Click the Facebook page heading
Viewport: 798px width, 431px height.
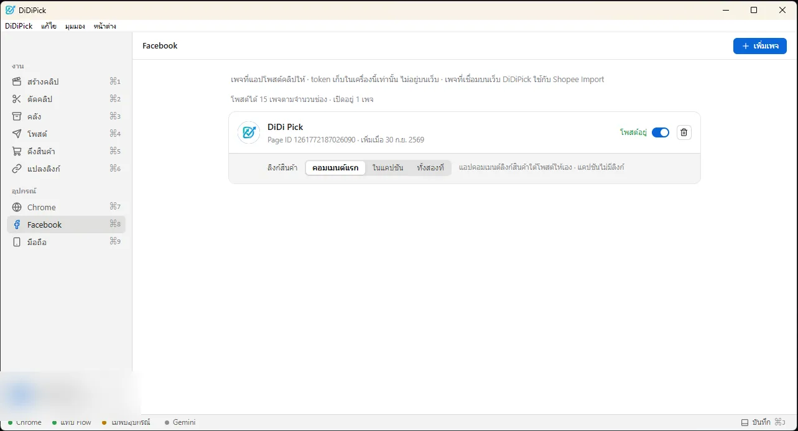[160, 46]
